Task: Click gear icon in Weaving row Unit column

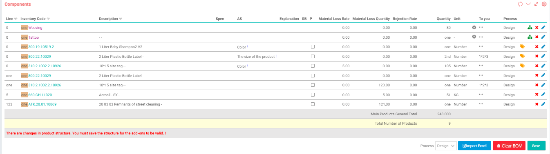Action: pos(474,27)
